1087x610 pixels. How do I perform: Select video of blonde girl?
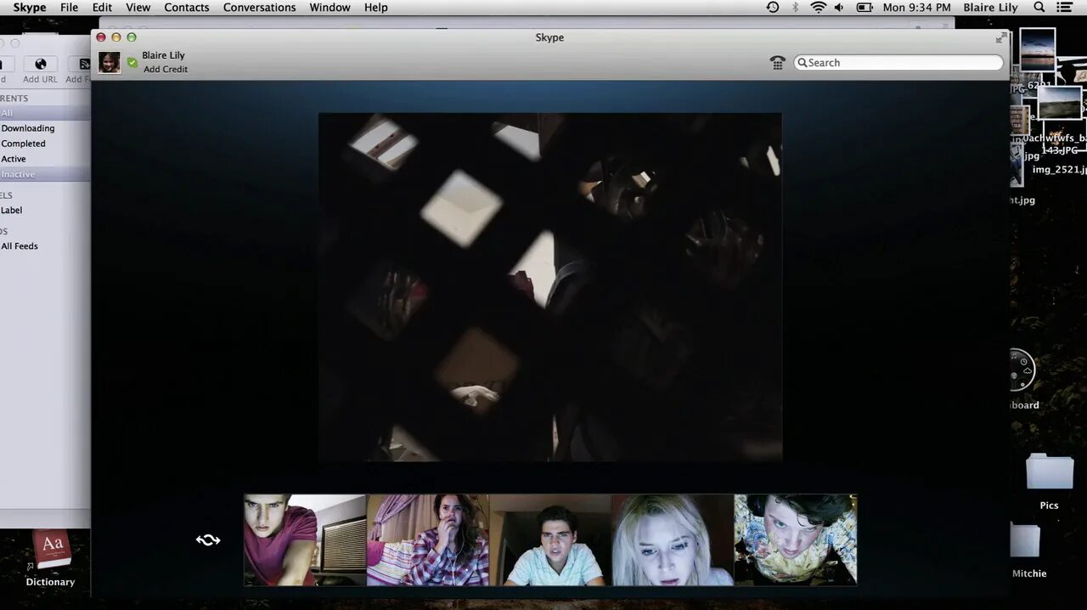673,540
